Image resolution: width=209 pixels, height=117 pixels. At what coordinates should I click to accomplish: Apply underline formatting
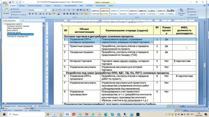pos(36,14)
